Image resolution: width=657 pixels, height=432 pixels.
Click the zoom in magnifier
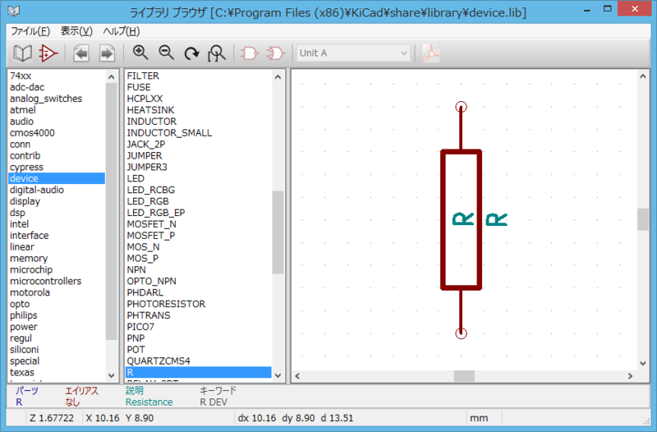tap(140, 53)
